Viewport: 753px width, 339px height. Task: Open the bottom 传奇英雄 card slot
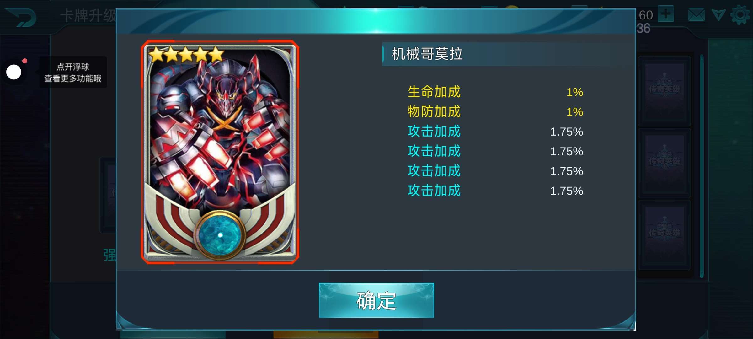coord(665,234)
